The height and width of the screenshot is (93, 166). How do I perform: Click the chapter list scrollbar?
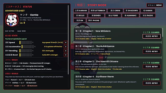point(162,33)
